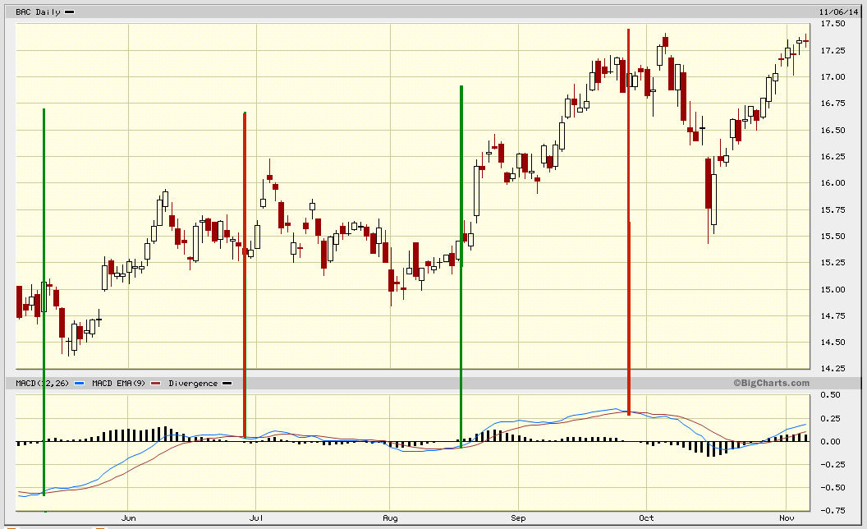Click the 14.25 price axis label
Screen dimensions: 867x529
pos(833,369)
